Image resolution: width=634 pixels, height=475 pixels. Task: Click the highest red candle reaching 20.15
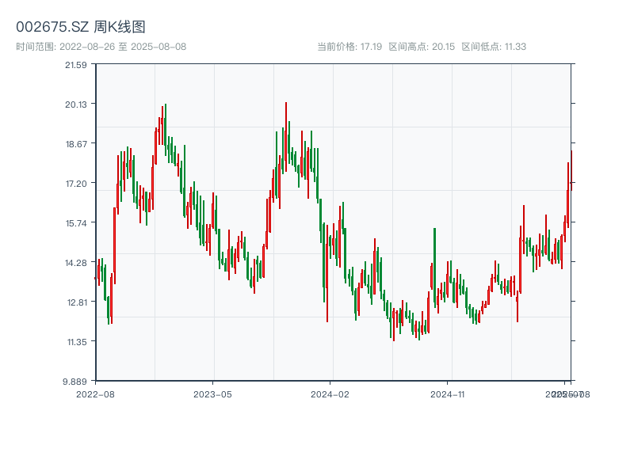click(x=286, y=137)
